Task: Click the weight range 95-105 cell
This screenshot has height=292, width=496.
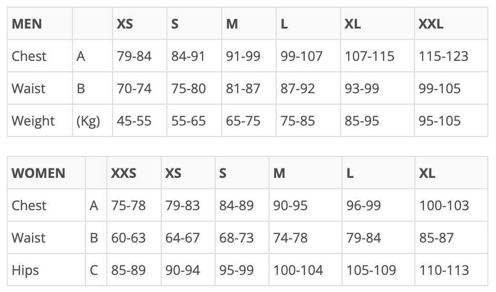Action: coord(440,121)
